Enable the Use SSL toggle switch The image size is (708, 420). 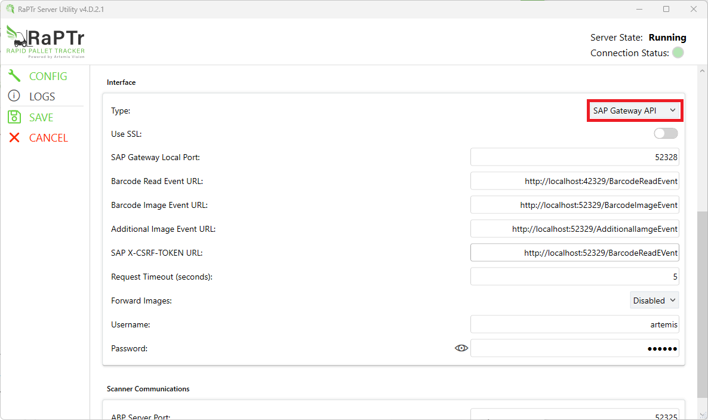pyautogui.click(x=666, y=133)
